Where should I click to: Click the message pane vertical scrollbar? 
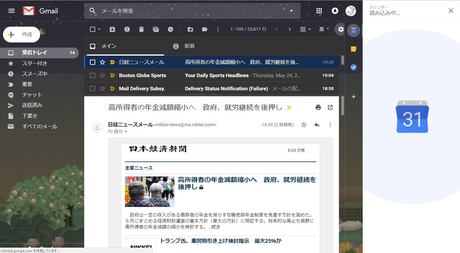[343, 106]
